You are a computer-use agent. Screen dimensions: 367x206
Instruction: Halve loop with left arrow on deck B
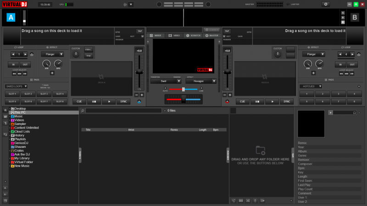coord(340,54)
